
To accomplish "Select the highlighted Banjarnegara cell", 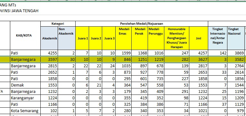I will coord(25,60).
